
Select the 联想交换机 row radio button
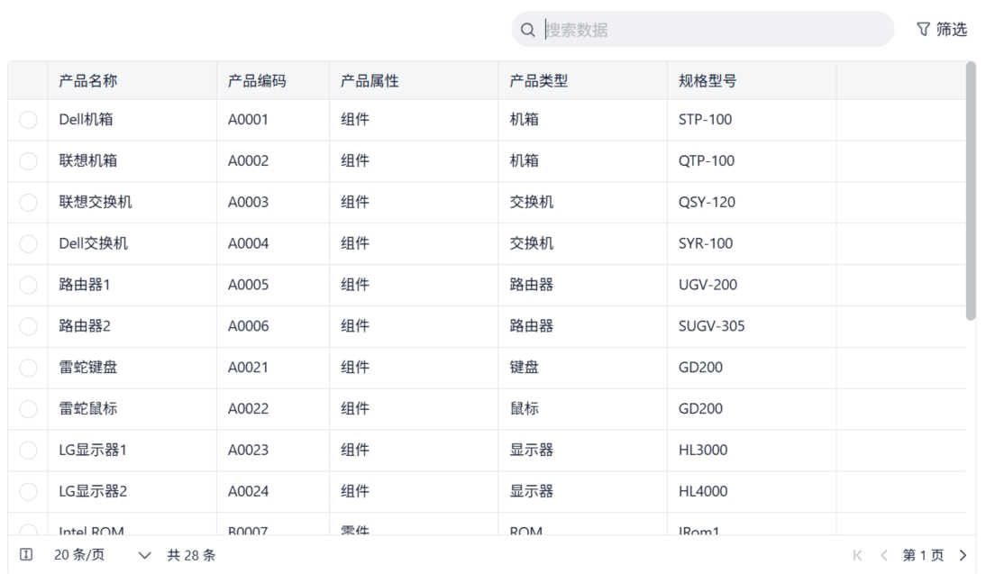click(x=28, y=203)
